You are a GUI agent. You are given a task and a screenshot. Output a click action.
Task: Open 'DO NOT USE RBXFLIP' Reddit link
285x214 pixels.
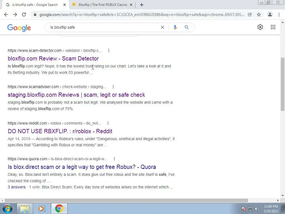[60, 131]
